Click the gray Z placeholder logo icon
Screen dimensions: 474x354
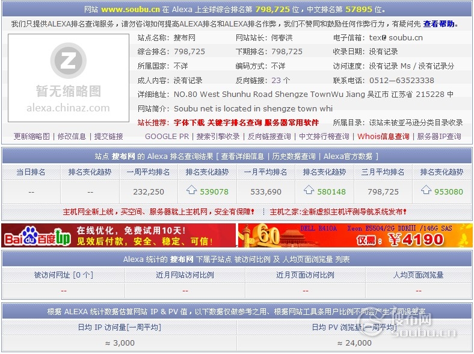click(x=69, y=61)
